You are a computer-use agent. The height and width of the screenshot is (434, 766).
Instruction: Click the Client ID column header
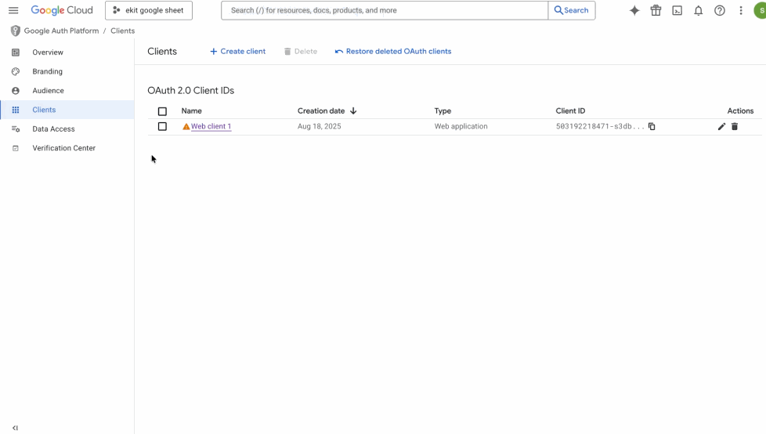pos(570,111)
